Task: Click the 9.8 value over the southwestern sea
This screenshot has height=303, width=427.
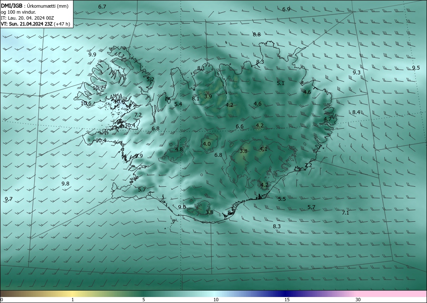Action: tap(65, 184)
